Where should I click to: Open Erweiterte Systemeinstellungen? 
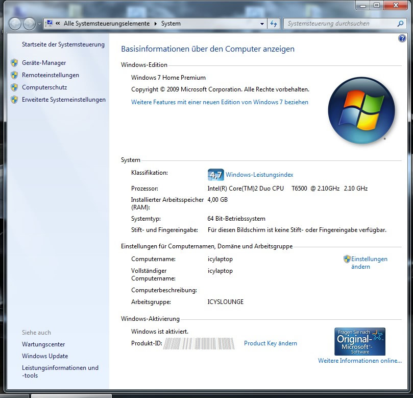pos(64,100)
